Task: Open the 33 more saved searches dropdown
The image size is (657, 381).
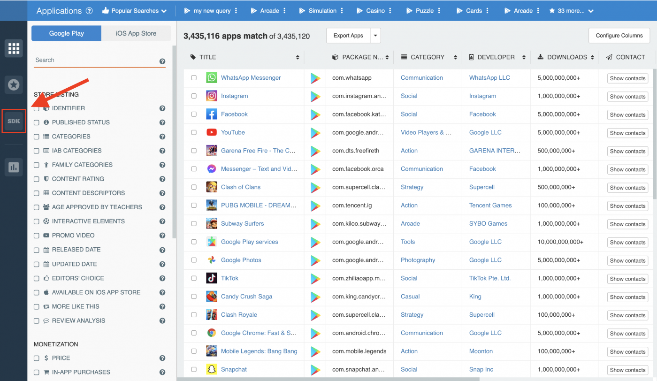Action: click(x=571, y=10)
